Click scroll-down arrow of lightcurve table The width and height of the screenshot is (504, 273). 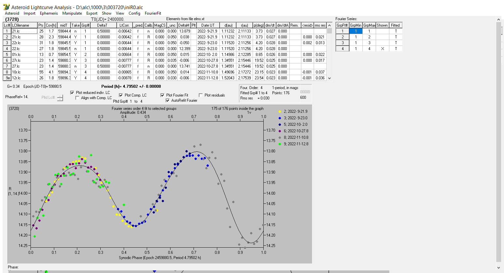click(330, 78)
